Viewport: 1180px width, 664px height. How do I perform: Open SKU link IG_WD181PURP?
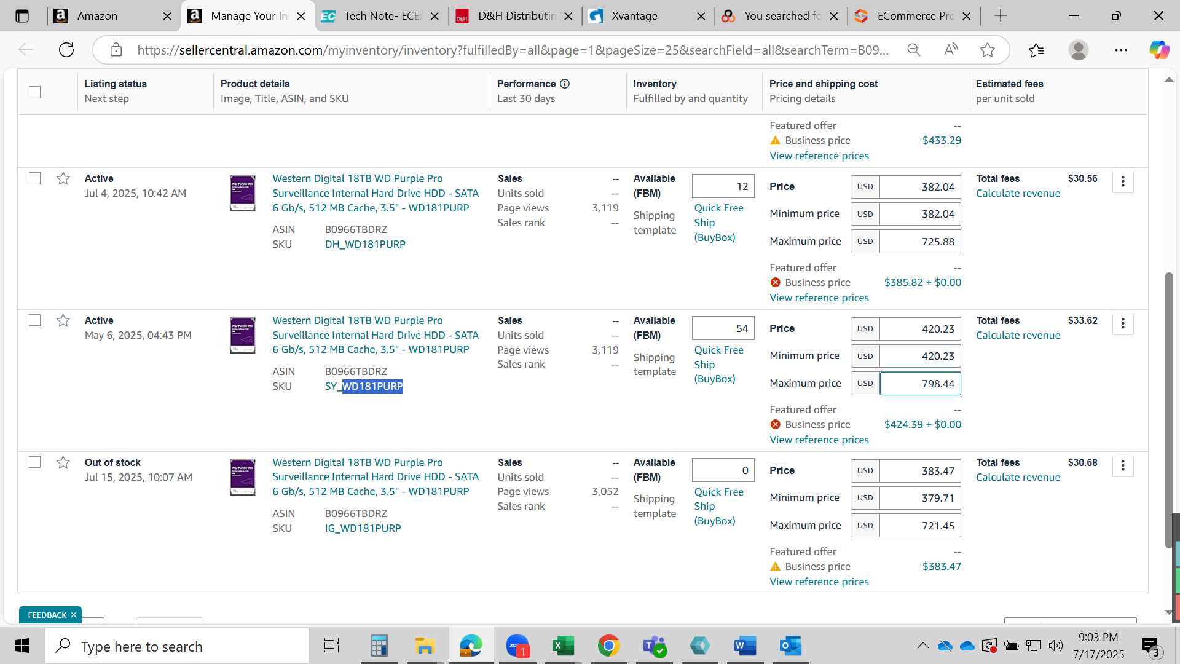click(363, 528)
